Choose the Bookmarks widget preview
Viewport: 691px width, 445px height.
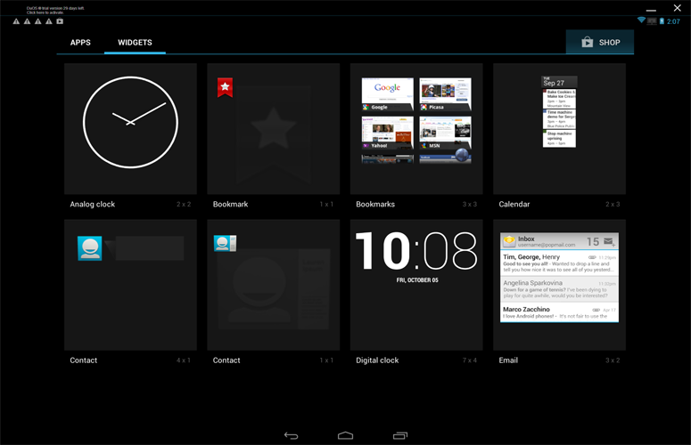click(416, 129)
